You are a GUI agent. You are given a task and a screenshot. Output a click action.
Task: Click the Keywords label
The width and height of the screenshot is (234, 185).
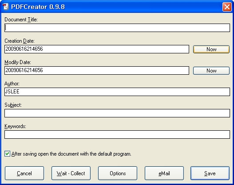pos(15,126)
